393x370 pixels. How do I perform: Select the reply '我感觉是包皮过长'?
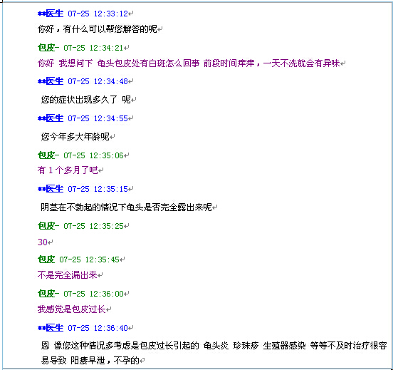point(71,309)
